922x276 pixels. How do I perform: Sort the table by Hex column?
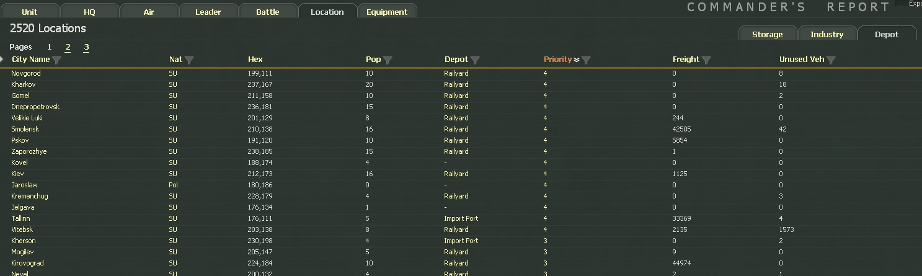(x=255, y=60)
